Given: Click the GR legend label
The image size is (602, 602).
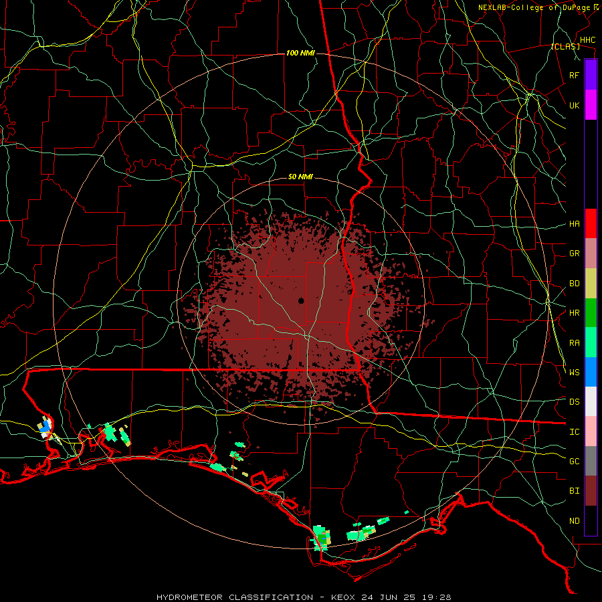Looking at the screenshot, I should pos(575,254).
